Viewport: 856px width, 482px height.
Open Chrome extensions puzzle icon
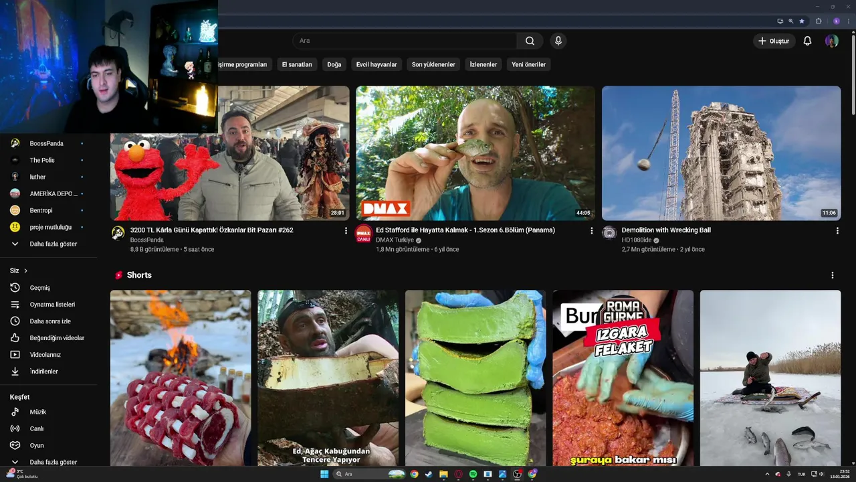[x=819, y=21]
